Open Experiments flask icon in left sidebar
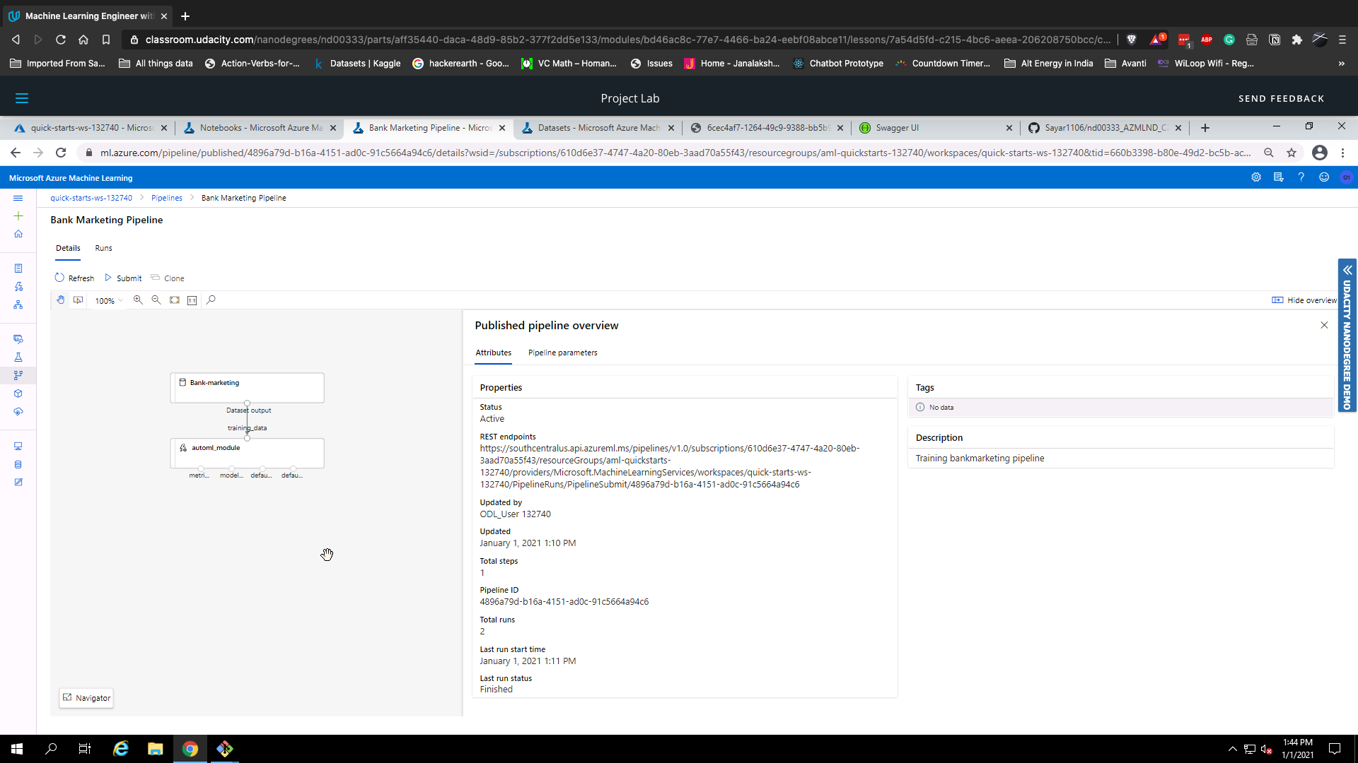The image size is (1358, 763). [x=18, y=357]
